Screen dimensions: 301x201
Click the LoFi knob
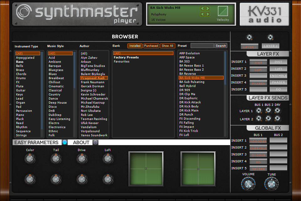click(108, 159)
